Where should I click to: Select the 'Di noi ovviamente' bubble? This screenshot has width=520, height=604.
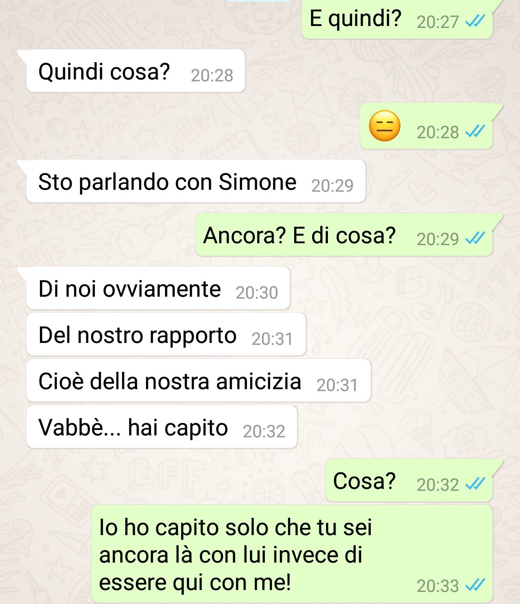tap(158, 288)
